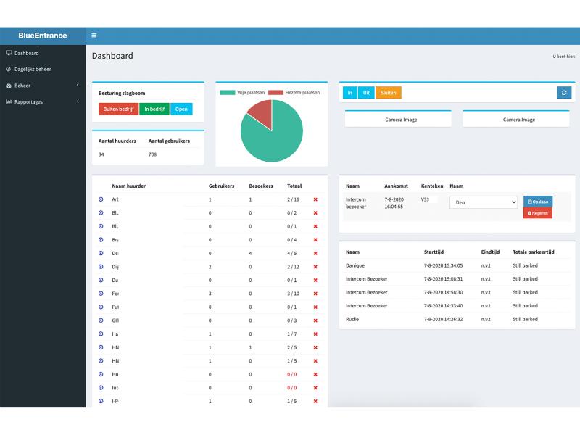Click the Totaal column header
The height and width of the screenshot is (435, 580).
tap(294, 186)
